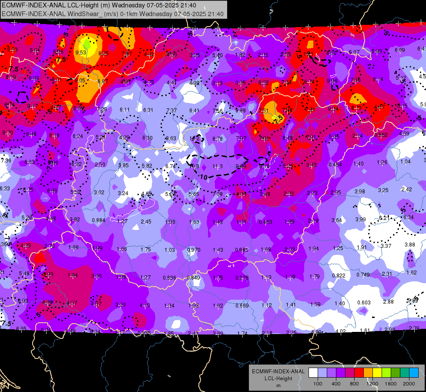426x392 pixels.
Task: Click the wind shear value 0.454
Action: click(335, 164)
